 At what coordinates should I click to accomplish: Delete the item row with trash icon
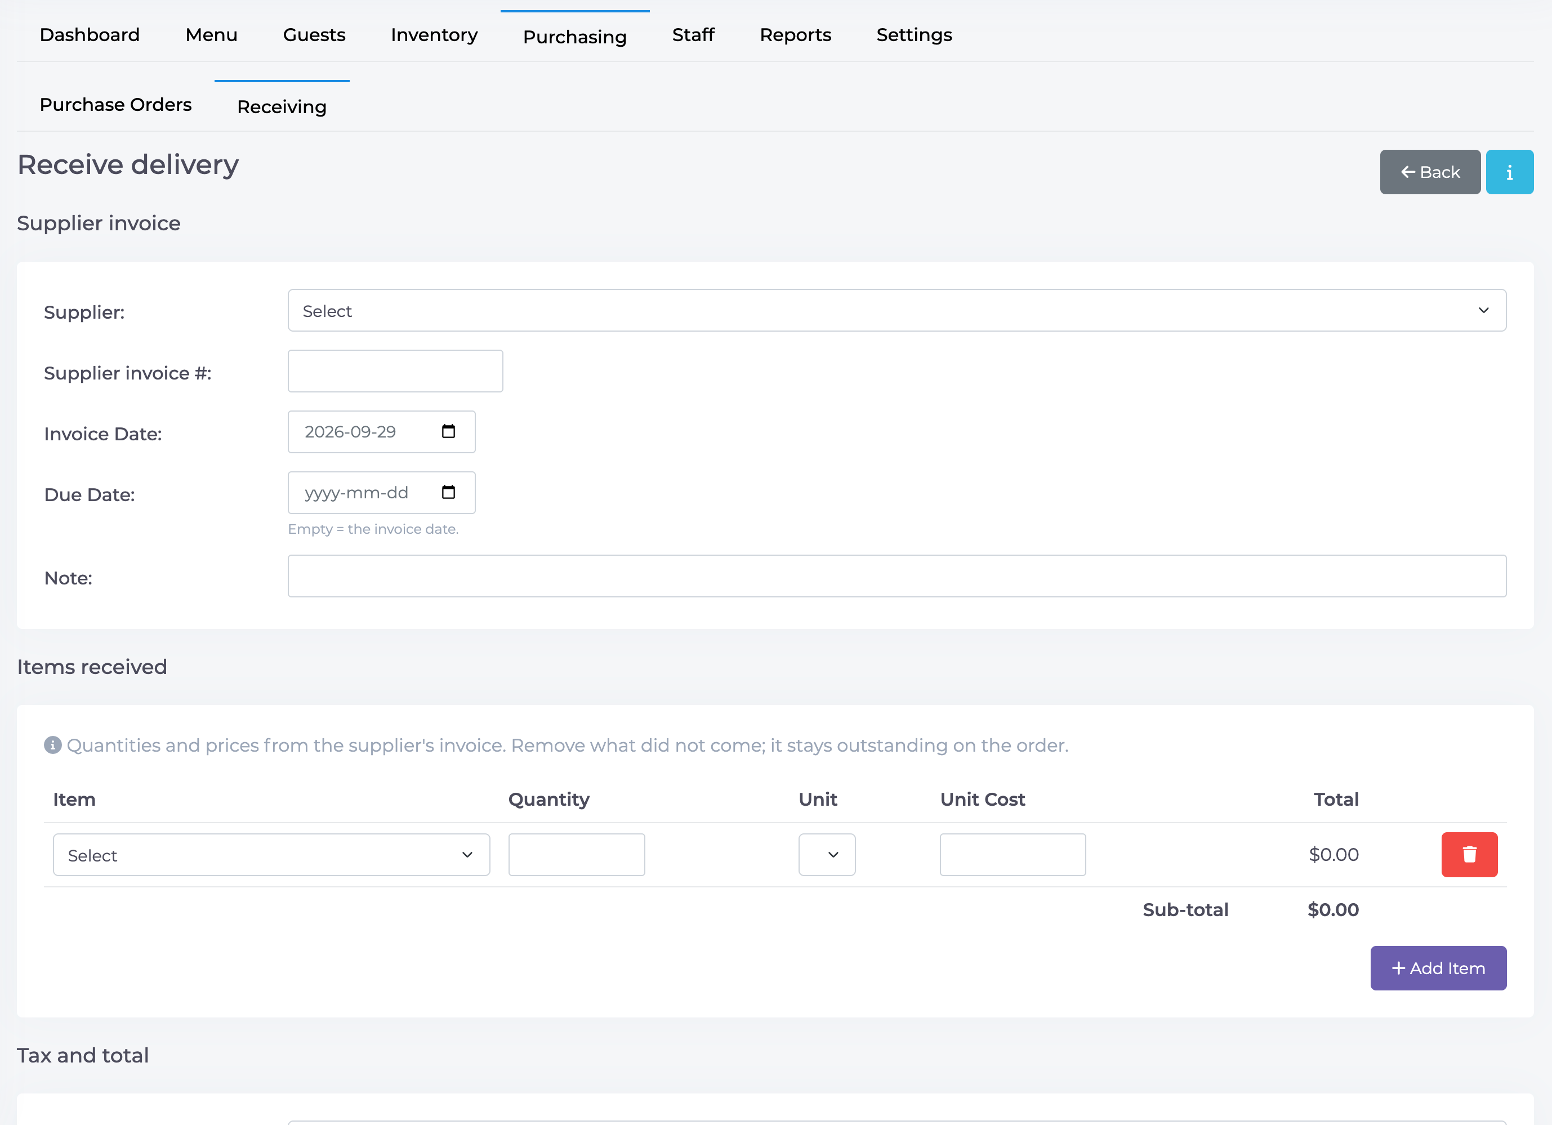point(1469,854)
